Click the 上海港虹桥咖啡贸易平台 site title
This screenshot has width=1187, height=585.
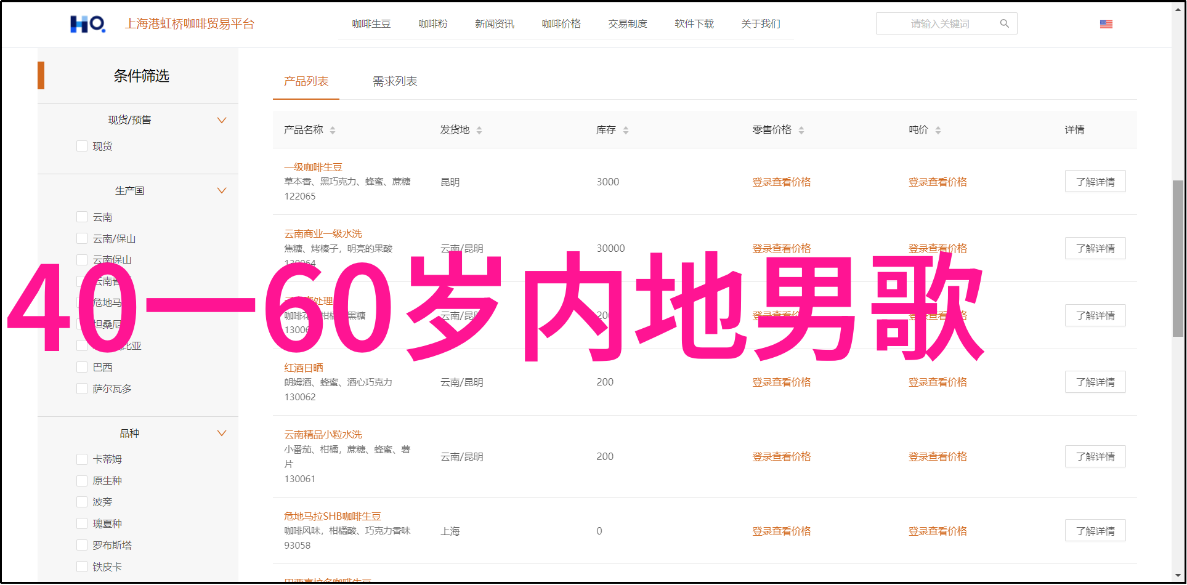click(190, 23)
